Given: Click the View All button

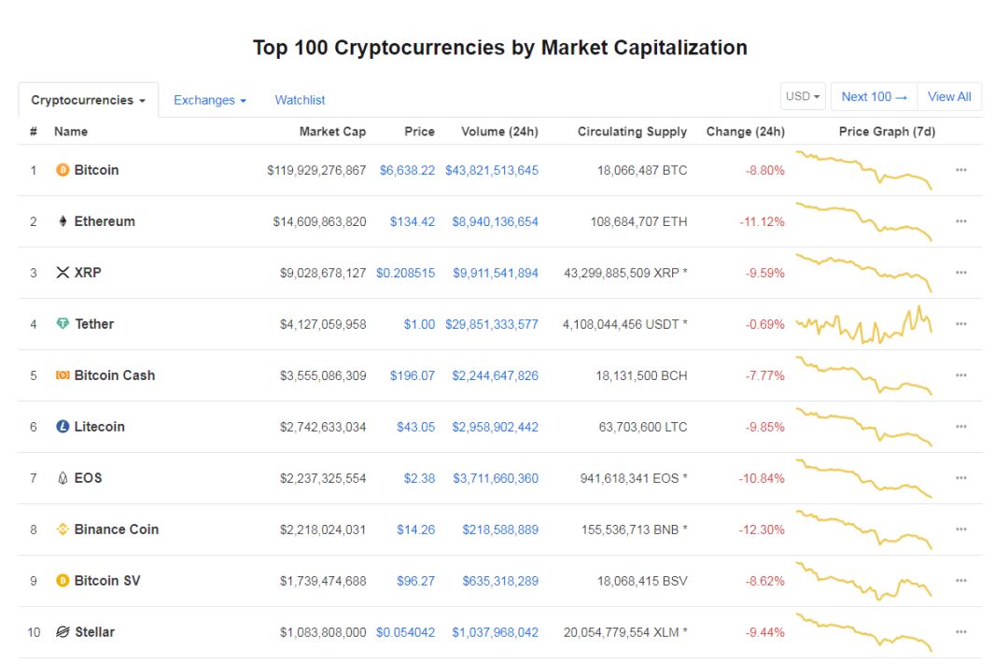Looking at the screenshot, I should [949, 96].
